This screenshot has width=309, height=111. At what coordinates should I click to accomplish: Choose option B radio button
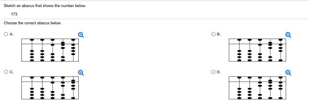[x=213, y=34]
